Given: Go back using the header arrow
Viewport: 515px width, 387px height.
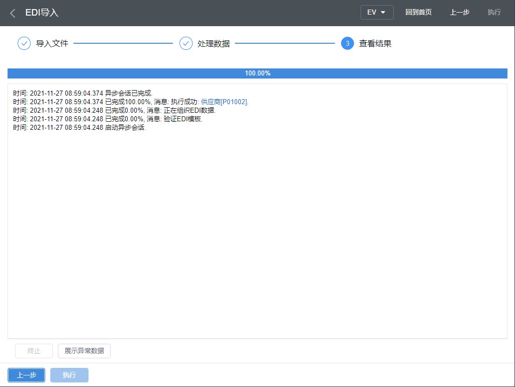Looking at the screenshot, I should [13, 13].
